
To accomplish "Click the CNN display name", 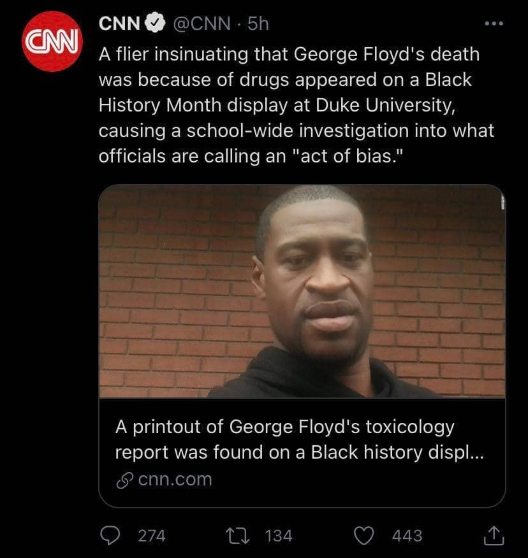I will pyautogui.click(x=120, y=24).
